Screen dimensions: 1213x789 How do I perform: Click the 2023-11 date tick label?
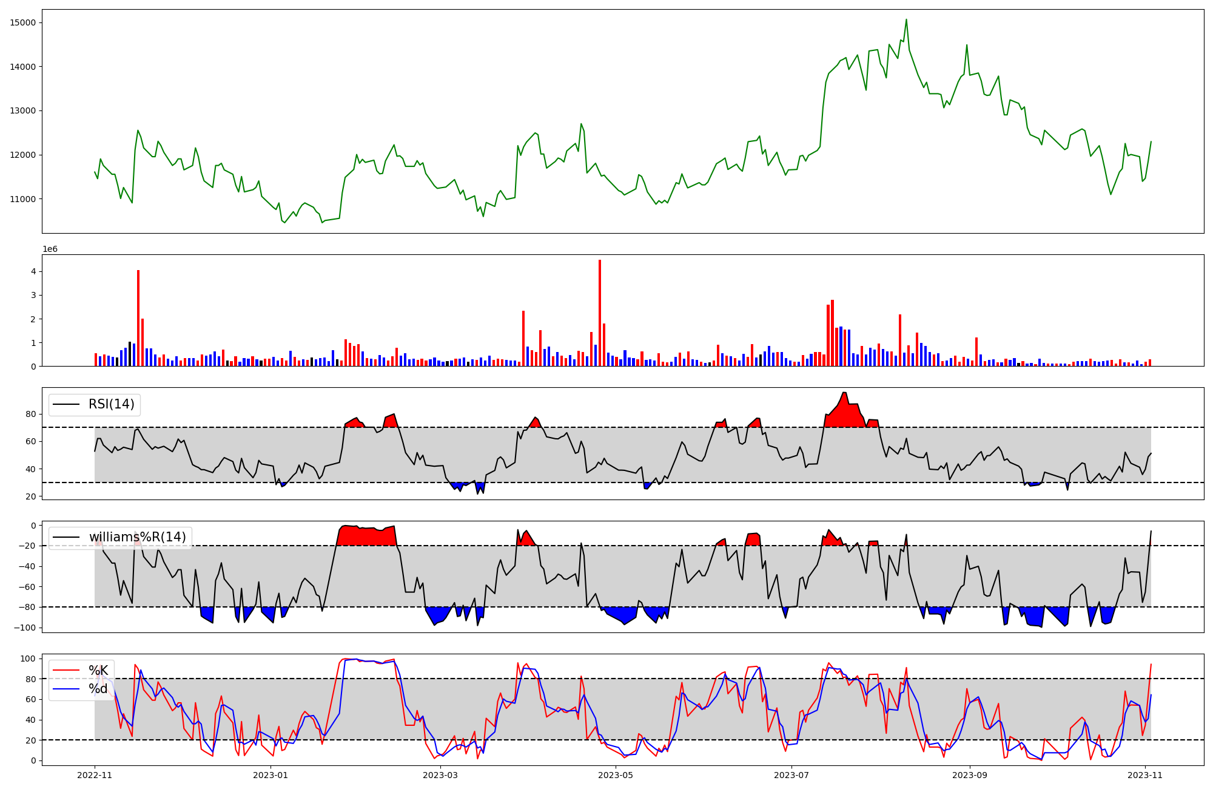point(1145,775)
